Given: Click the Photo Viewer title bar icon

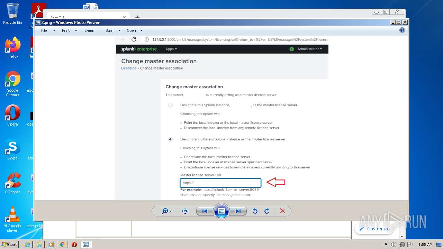Looking at the screenshot, I should (38, 22).
